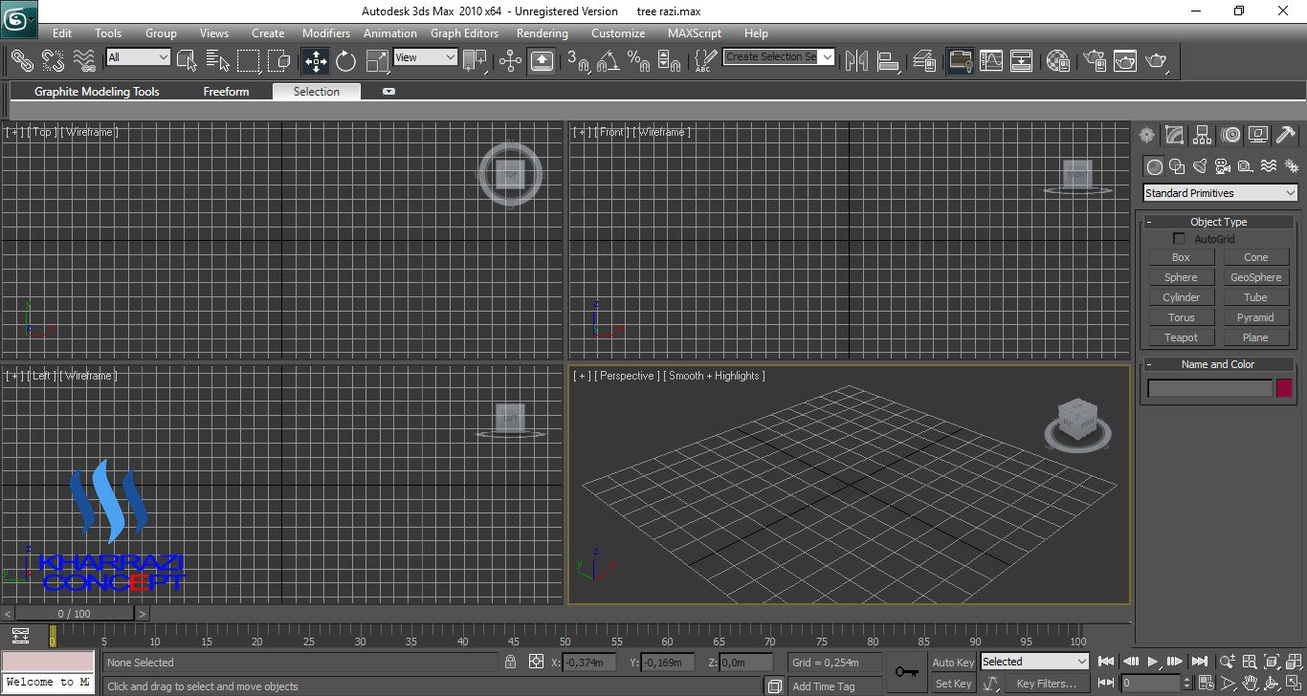Activate the Select and Move tool
This screenshot has height=696, width=1307.
click(x=316, y=61)
